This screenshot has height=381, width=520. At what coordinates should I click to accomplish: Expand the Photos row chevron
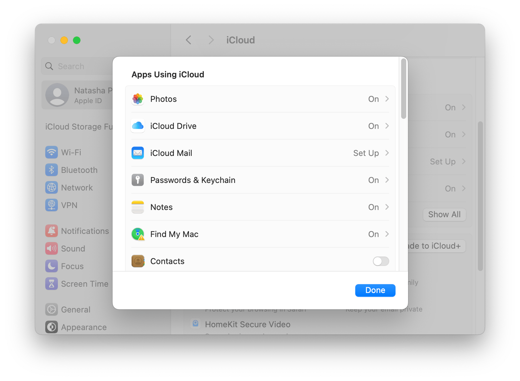pos(387,99)
